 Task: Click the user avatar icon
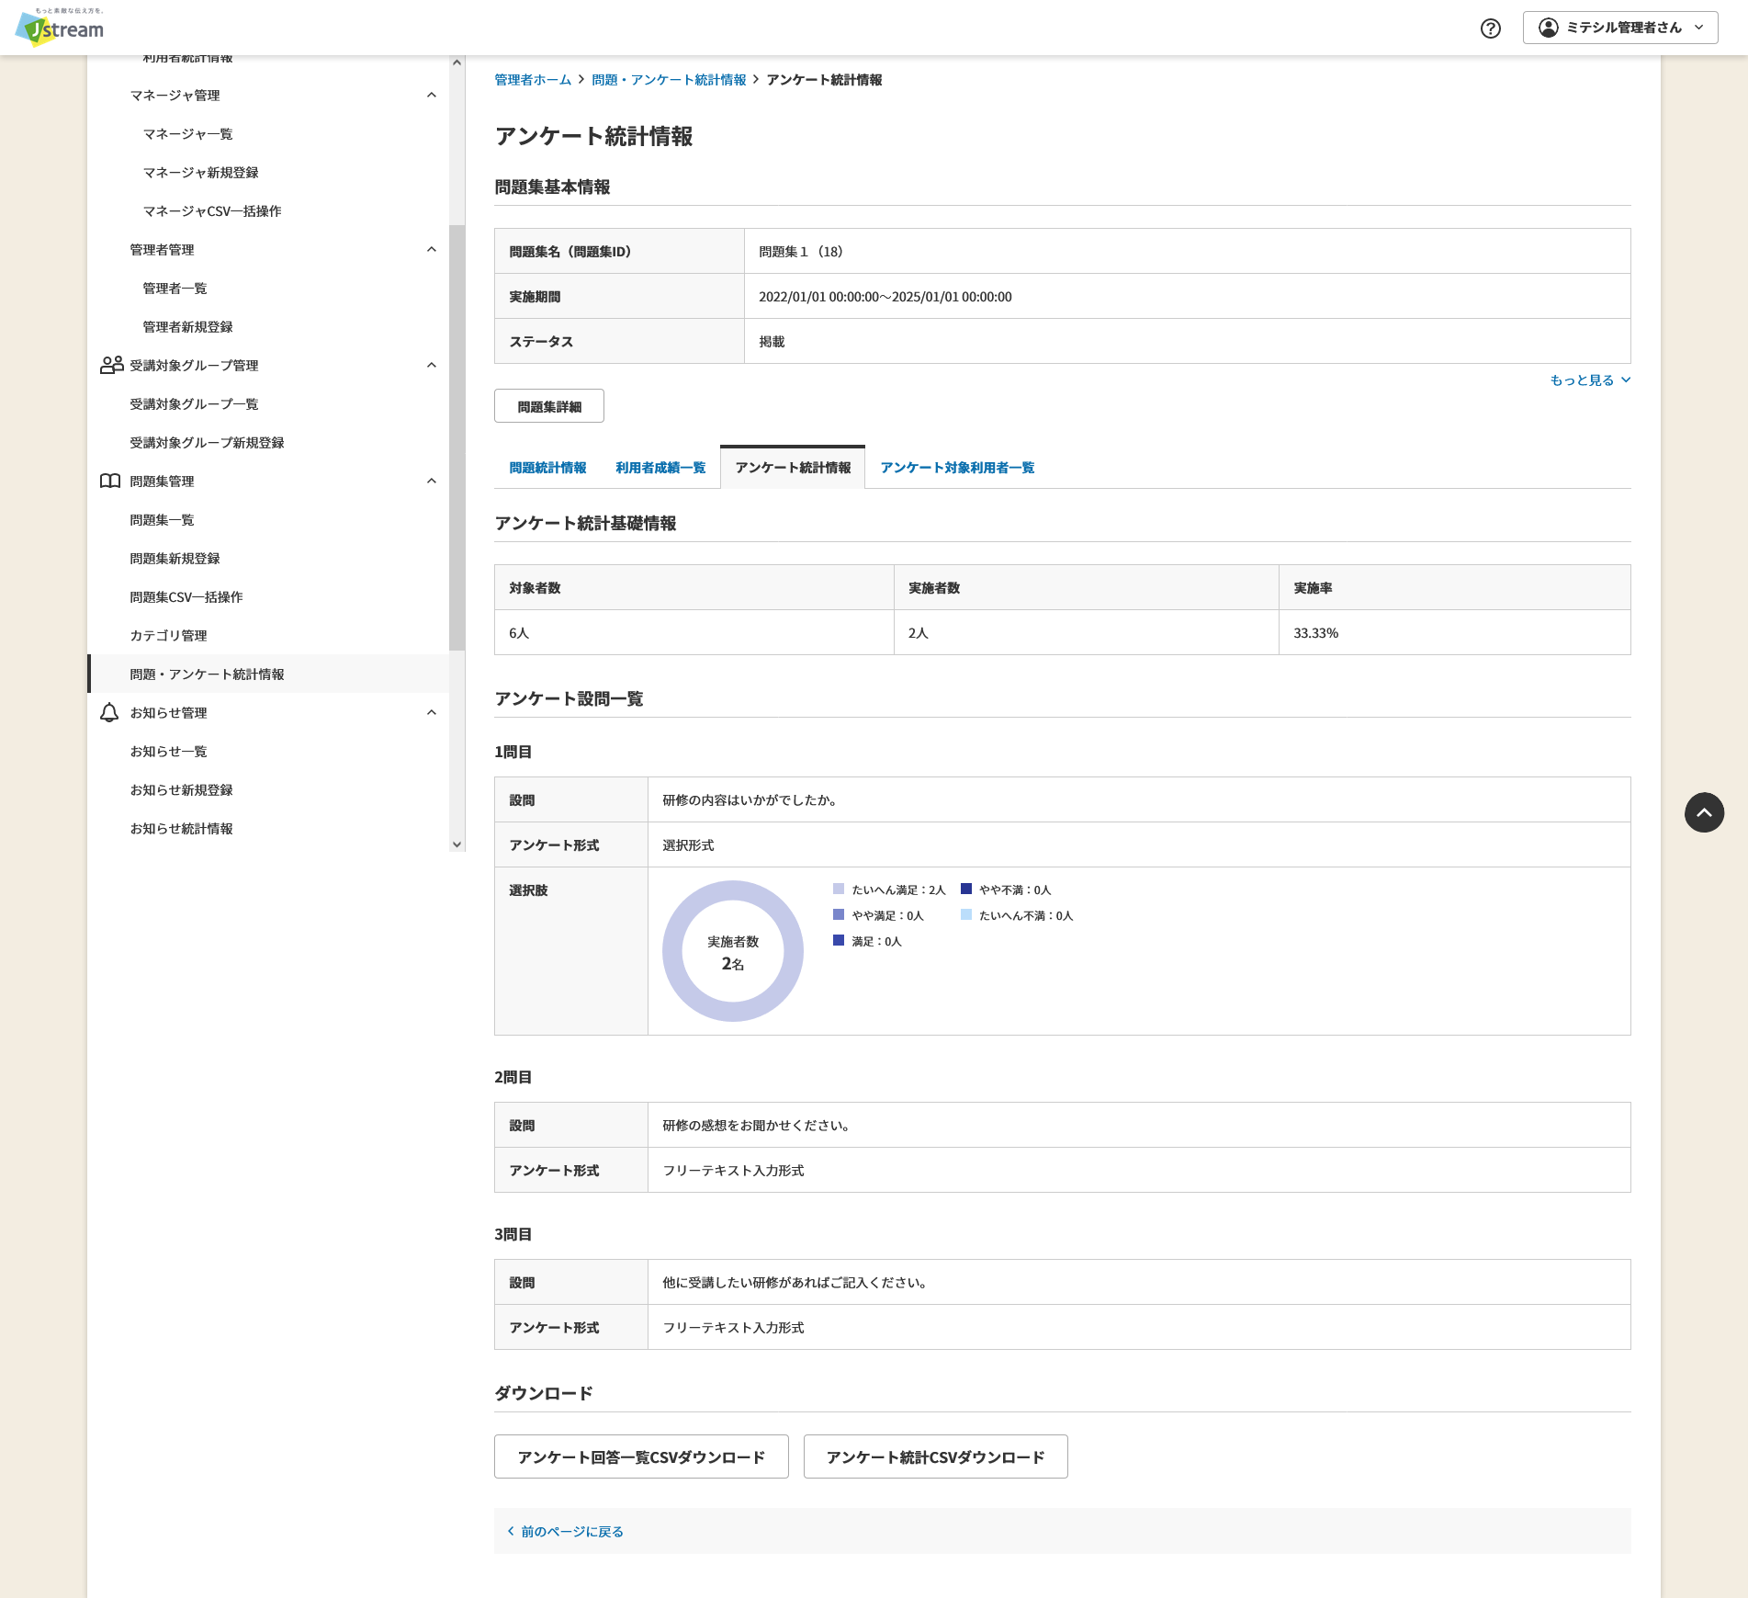click(x=1549, y=28)
